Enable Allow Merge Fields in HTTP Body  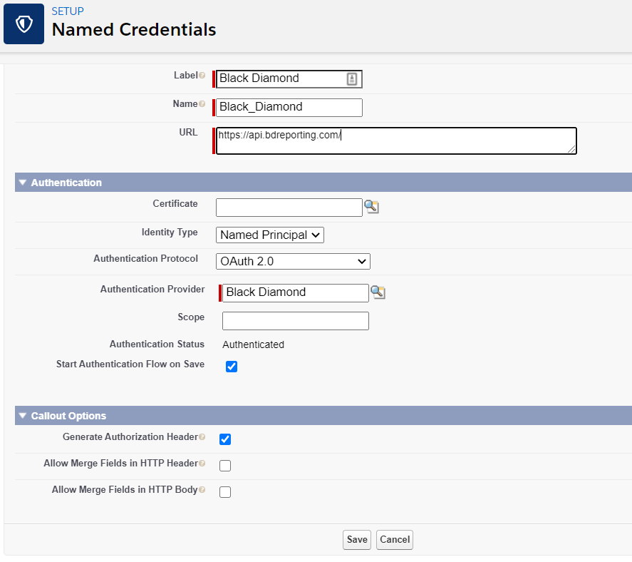[x=225, y=492]
